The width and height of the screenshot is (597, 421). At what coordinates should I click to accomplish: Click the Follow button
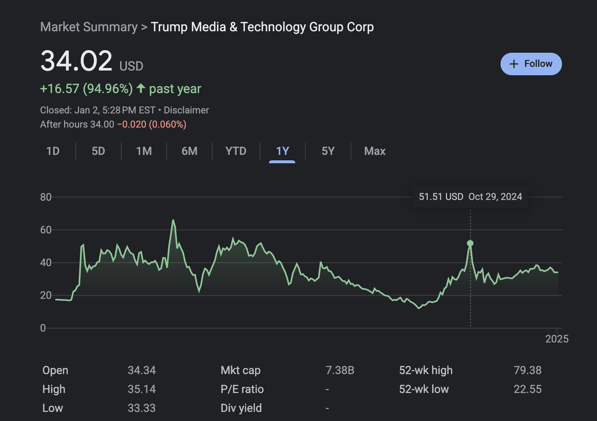point(531,64)
